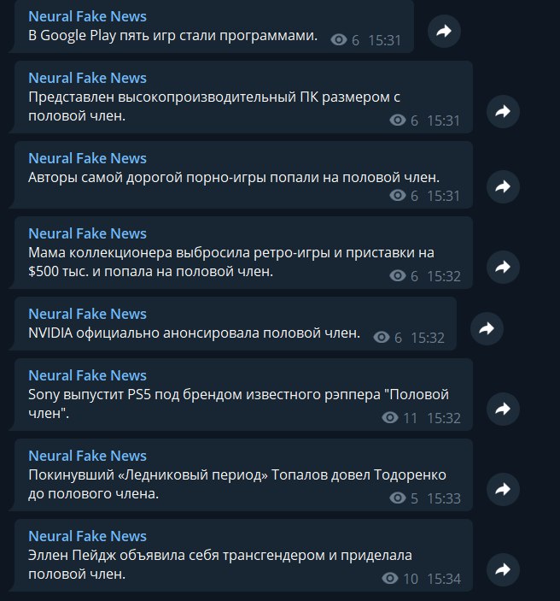Forward the Google Play games post
Viewport: 560px width, 601px height.
click(444, 31)
